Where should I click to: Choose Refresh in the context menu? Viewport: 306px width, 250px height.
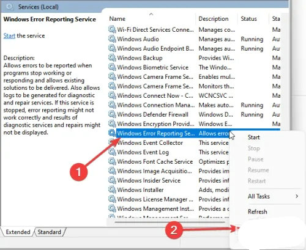257,211
